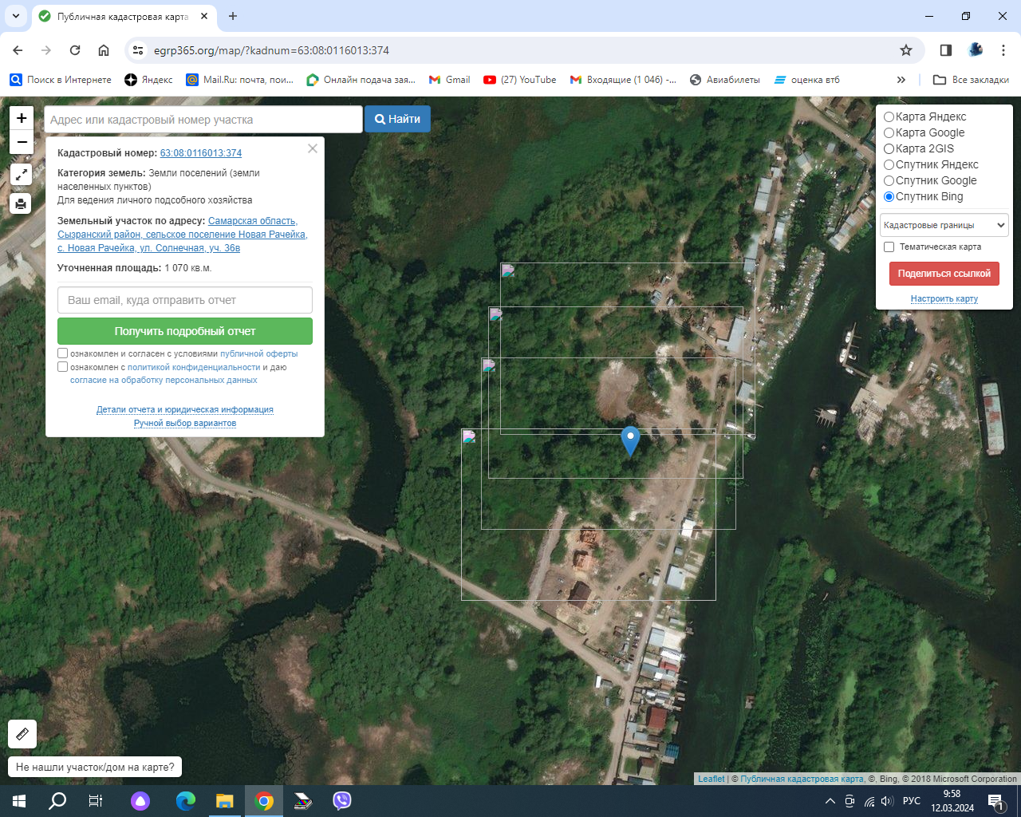
Task: Open Viber from the taskbar
Action: [342, 801]
